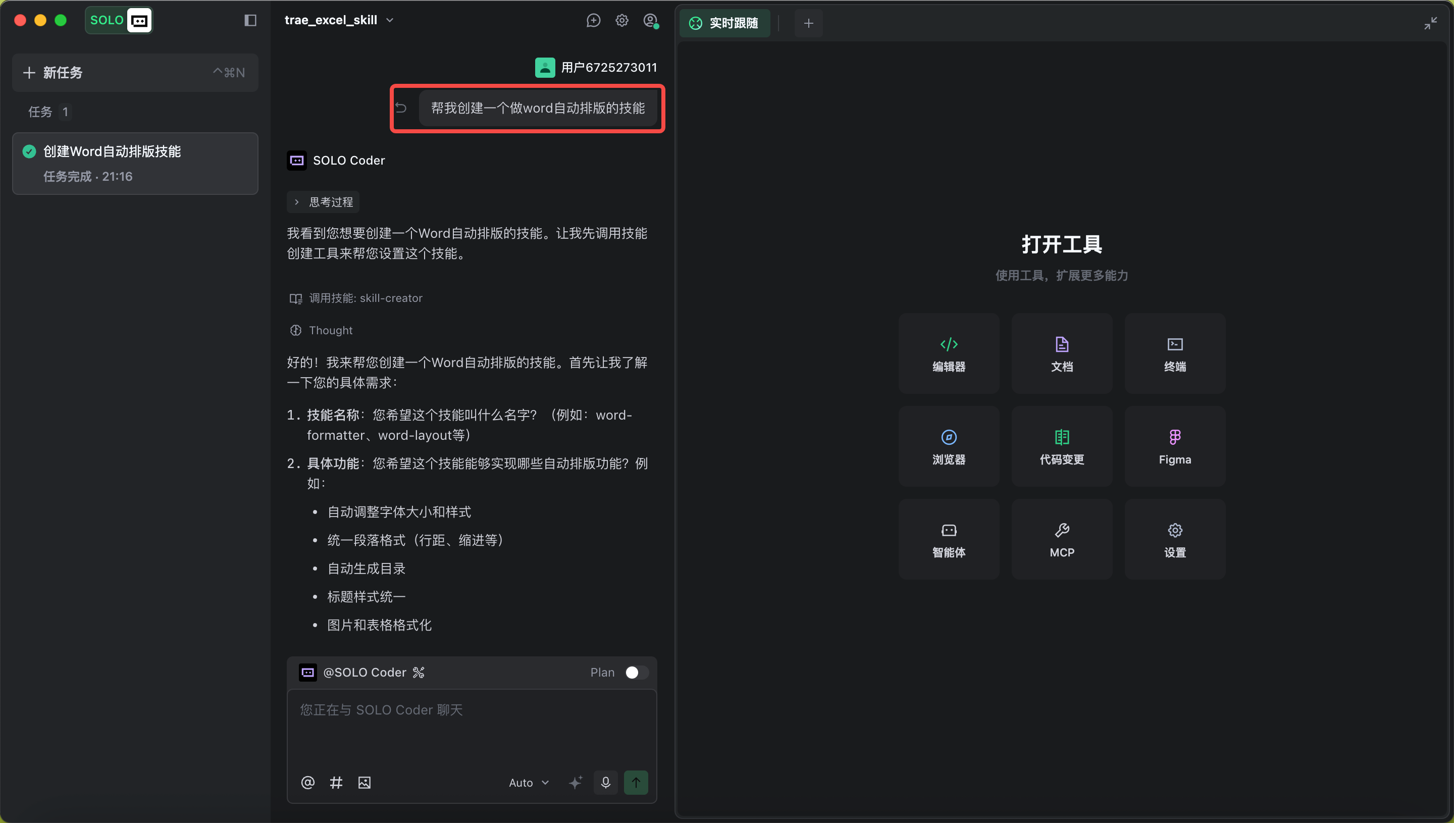Open the Auto model dropdown
This screenshot has height=823, width=1454.
click(529, 782)
